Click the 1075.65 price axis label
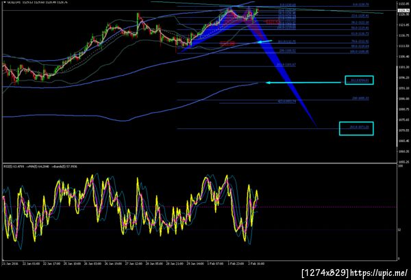Viewport: 411px width, 280px height. (404, 120)
